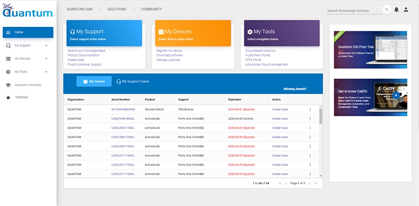Click Create Case for Stornext M660 row
The width and height of the screenshot is (419, 206).
point(280,110)
